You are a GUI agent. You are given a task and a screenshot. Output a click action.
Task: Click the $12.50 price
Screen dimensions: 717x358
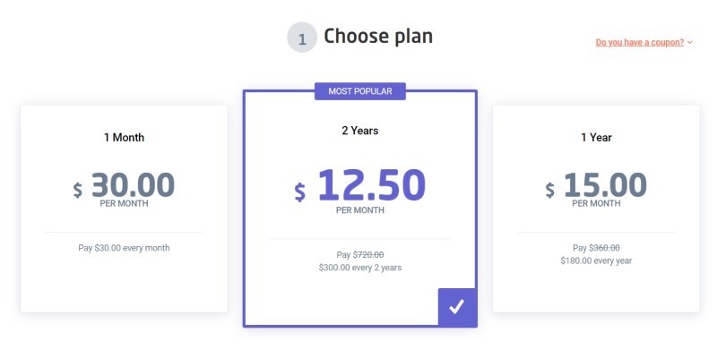(x=371, y=185)
